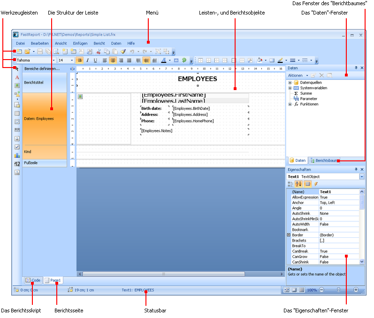Pick the CheckBox object tool
This screenshot has width=374, height=318.
pos(17,147)
